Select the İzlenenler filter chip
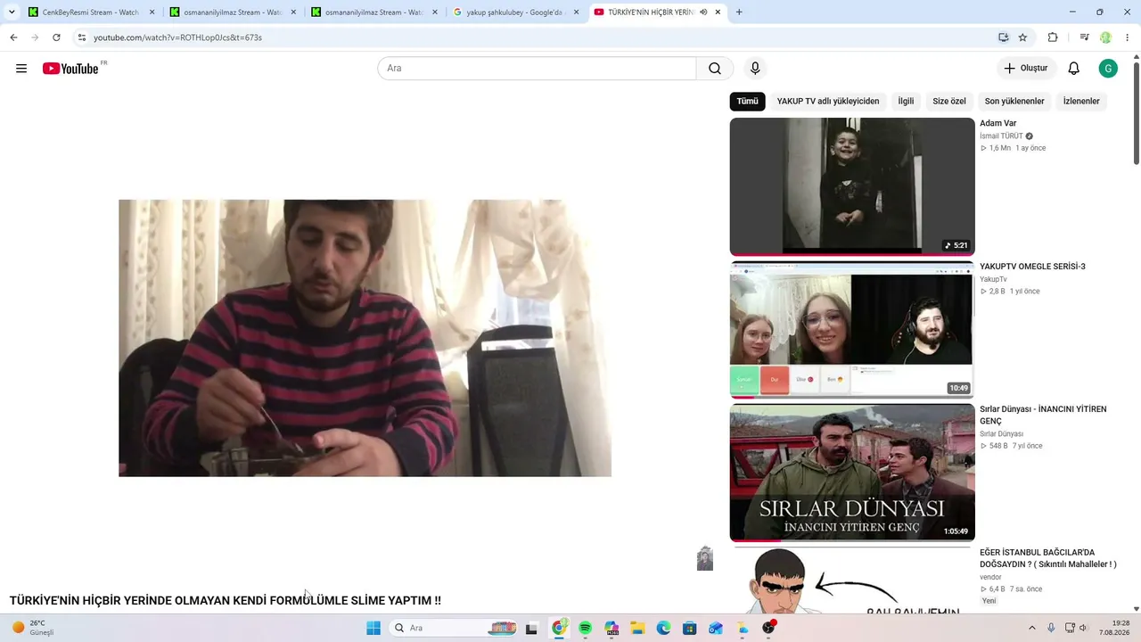1141x642 pixels. pos(1081,102)
